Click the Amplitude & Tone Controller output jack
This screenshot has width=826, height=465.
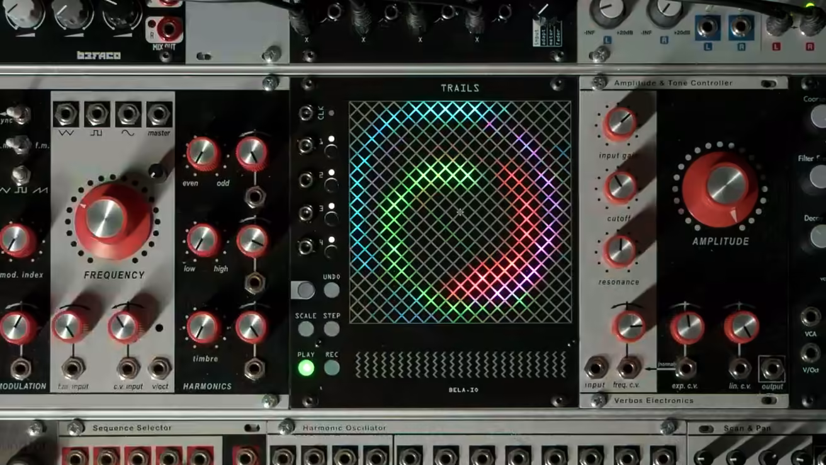click(x=772, y=369)
